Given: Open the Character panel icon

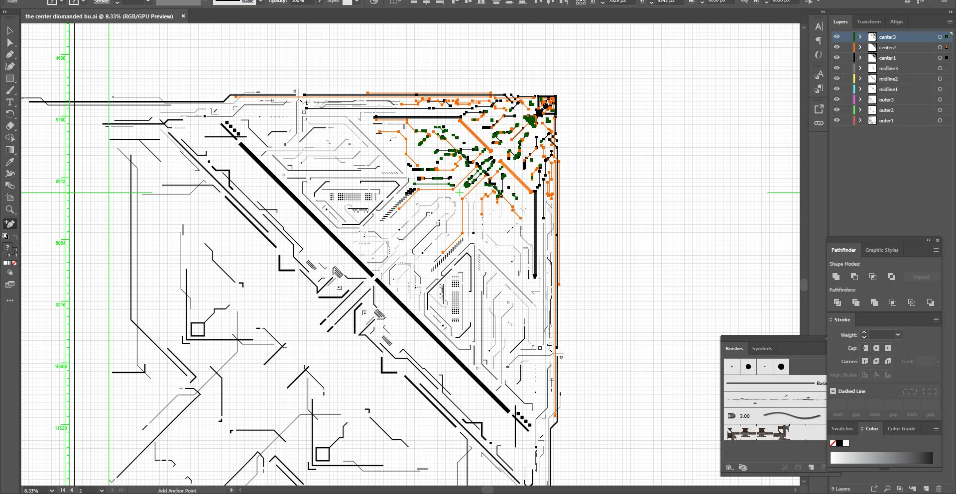Looking at the screenshot, I should 819,27.
